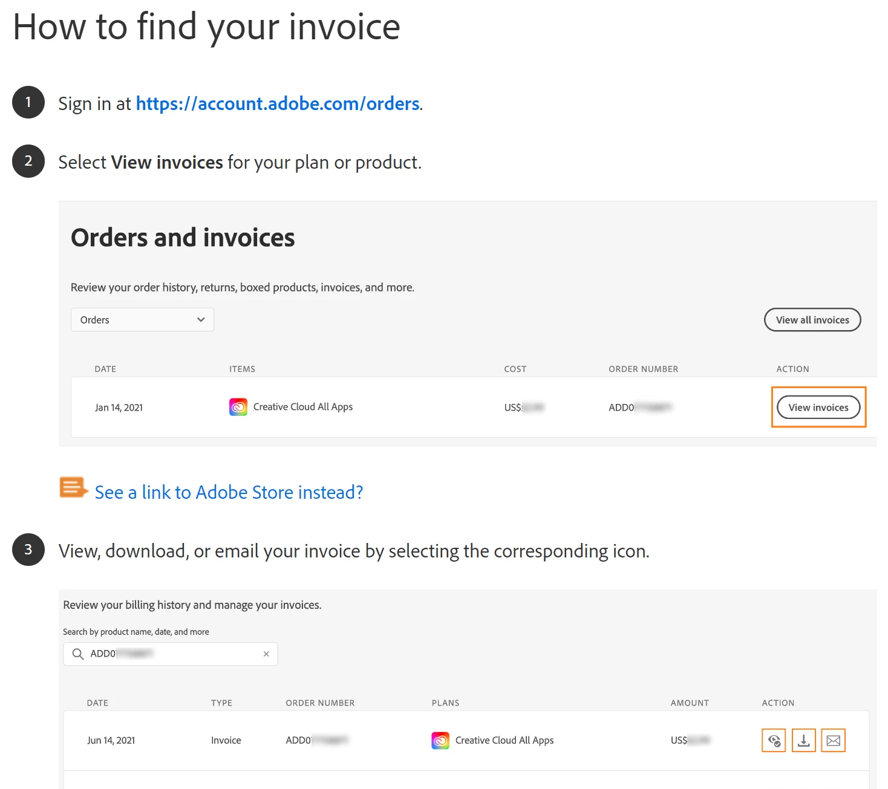Click the DATE column header in orders

coord(105,369)
